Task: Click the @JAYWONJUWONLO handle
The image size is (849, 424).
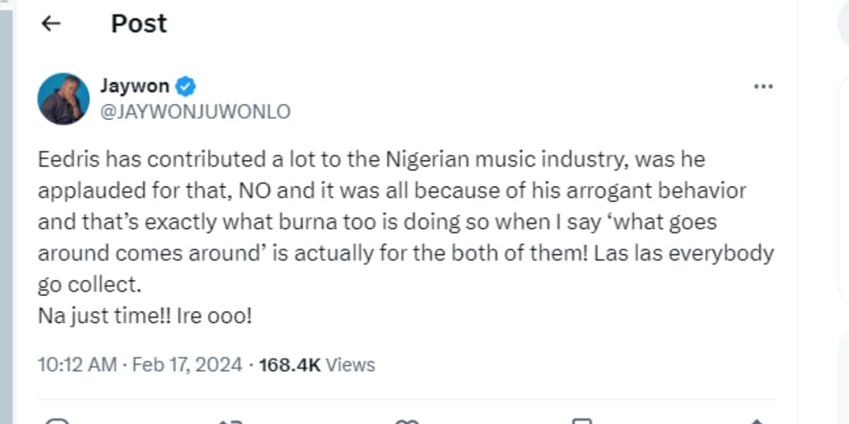Action: (196, 112)
